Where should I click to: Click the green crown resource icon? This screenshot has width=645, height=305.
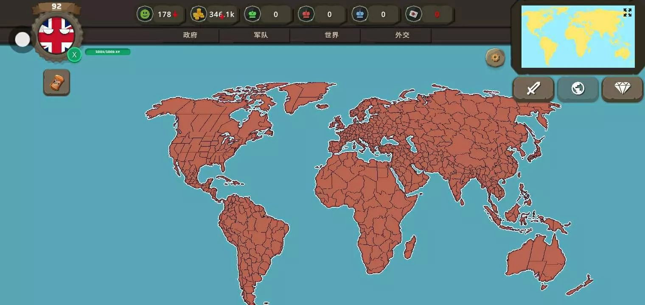coord(252,14)
